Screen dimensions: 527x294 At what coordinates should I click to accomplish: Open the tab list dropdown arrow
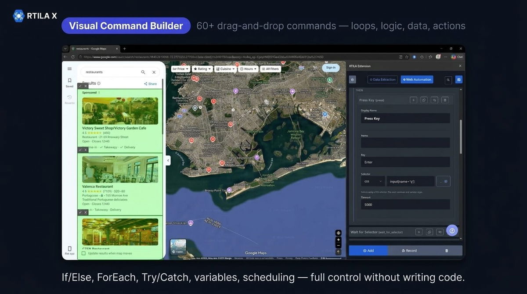click(65, 49)
